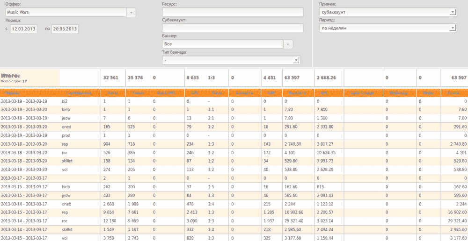Image resolution: width=468 pixels, height=241 pixels.
Task: Click total uniques value 25 376
Action: (x=135, y=78)
